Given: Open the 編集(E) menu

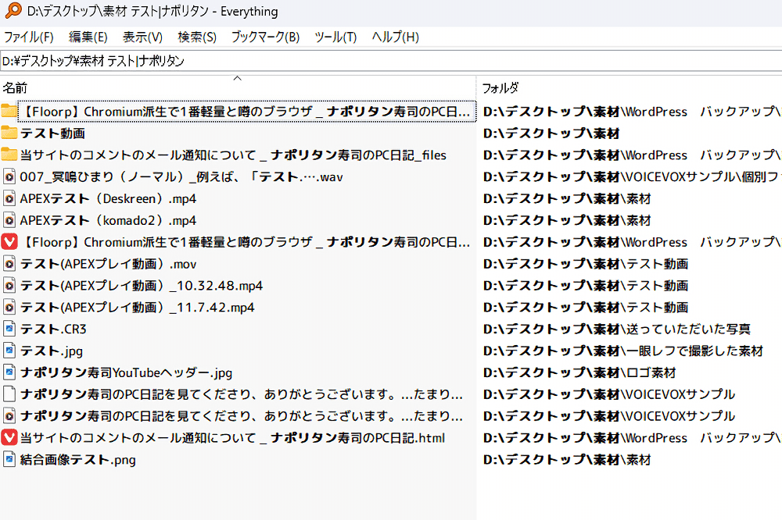Looking at the screenshot, I should (88, 37).
